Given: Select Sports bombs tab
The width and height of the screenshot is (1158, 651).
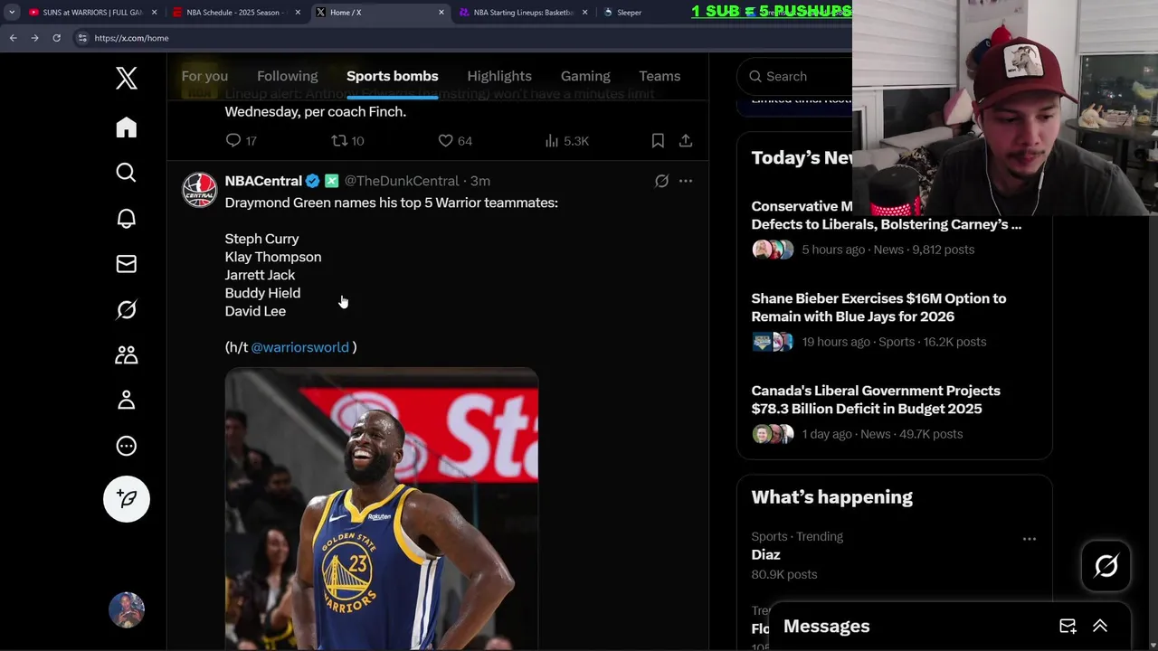Looking at the screenshot, I should click(393, 76).
